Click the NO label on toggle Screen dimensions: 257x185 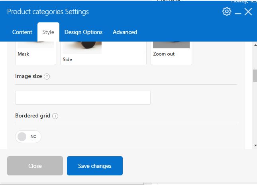tap(33, 137)
